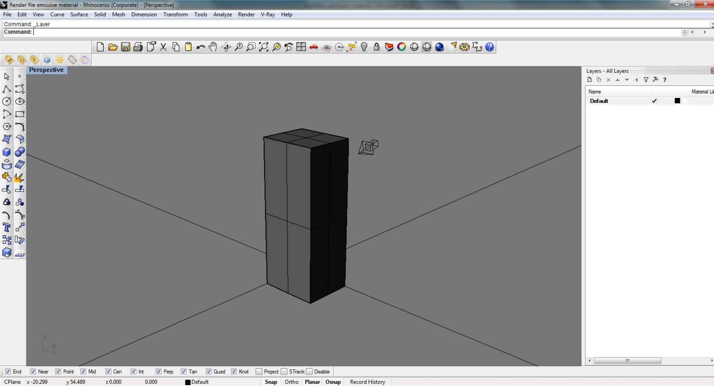Click the padlock lock objects icon
The height and width of the screenshot is (386, 714).
[377, 47]
